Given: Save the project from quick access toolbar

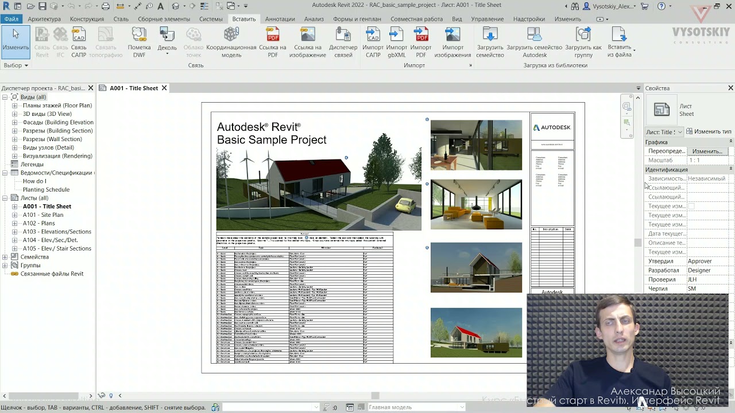Looking at the screenshot, I should pos(42,6).
